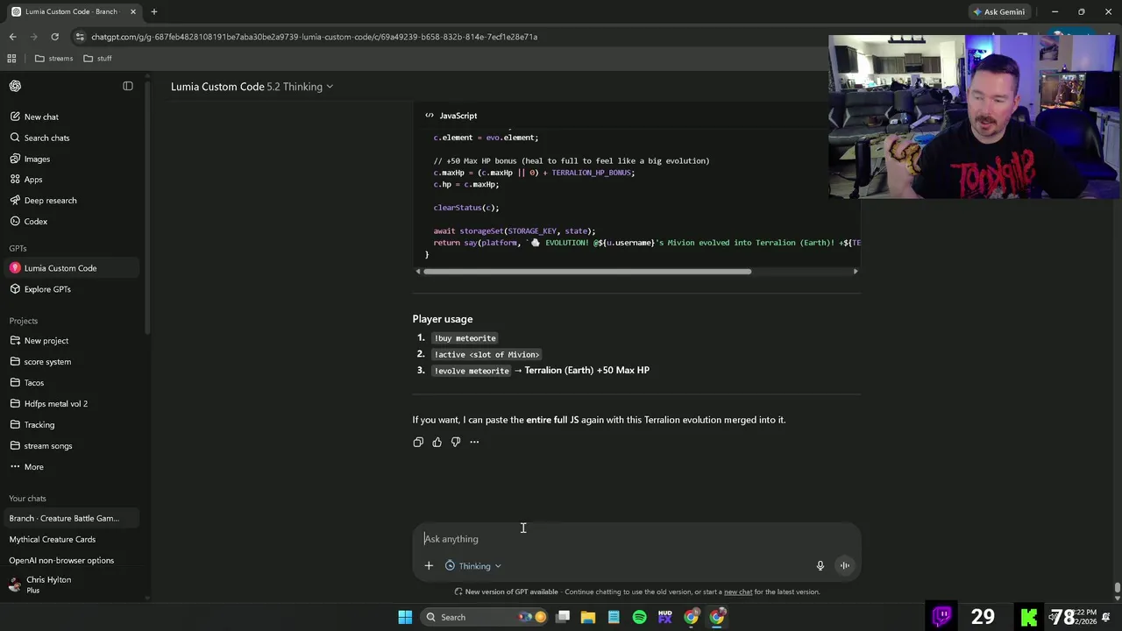This screenshot has width=1122, height=631.
Task: Click the !evolve meteorite command text
Action: (472, 371)
